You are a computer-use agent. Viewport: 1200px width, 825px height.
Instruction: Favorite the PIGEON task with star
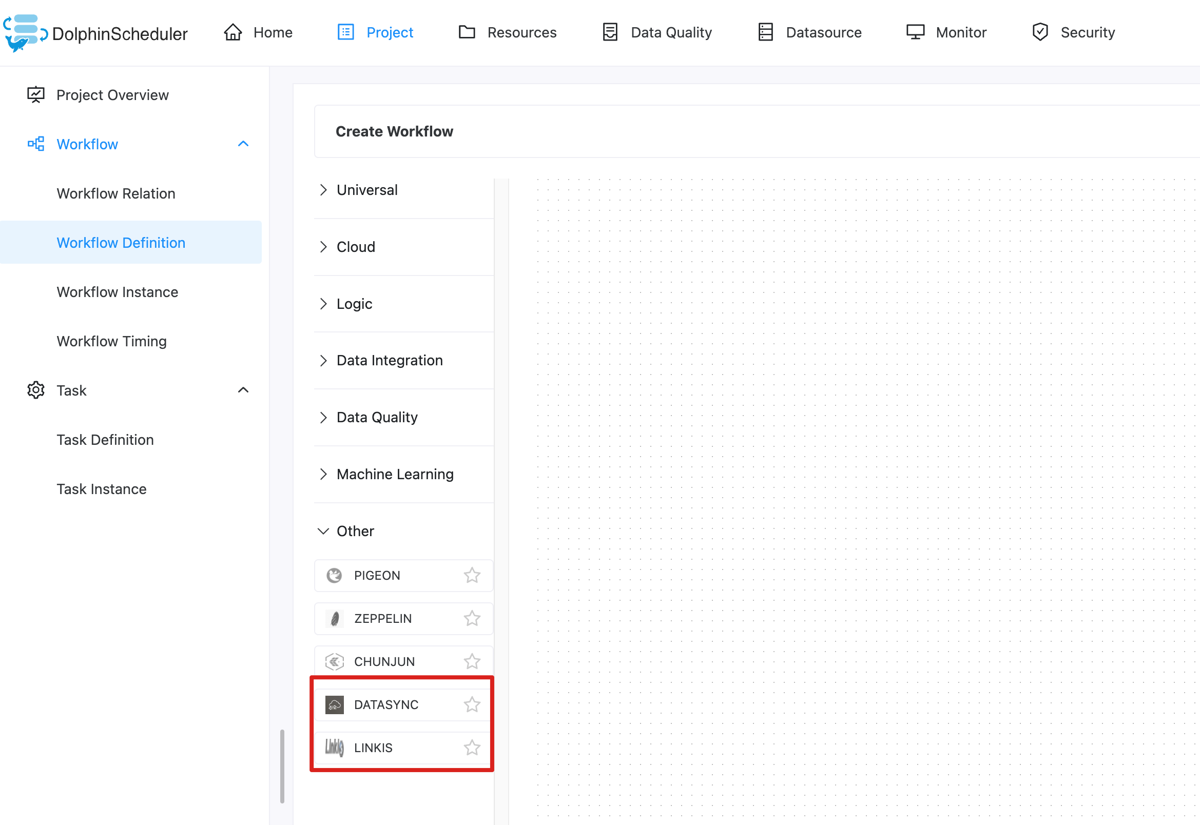[x=472, y=575]
